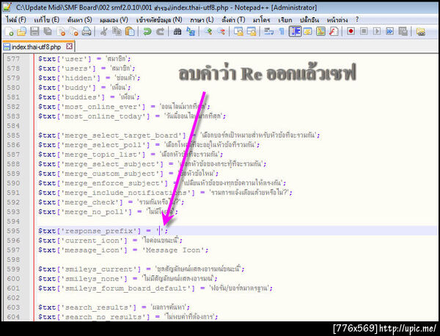
Task: Click the Function list icon
Action: [x=334, y=31]
